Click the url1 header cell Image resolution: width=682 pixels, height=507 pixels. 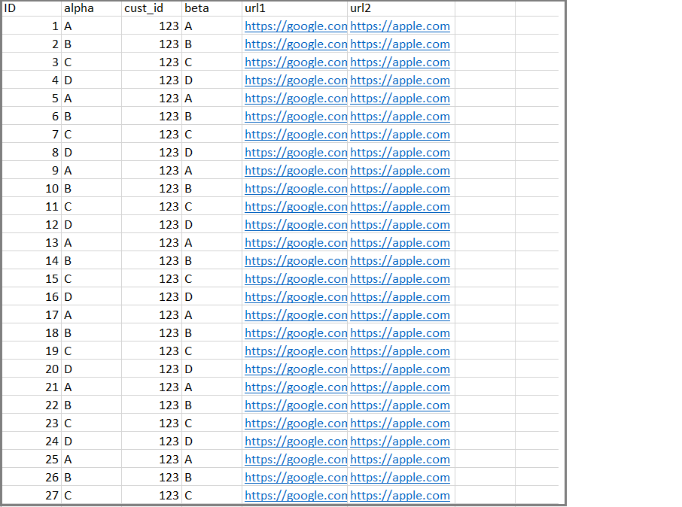click(295, 8)
